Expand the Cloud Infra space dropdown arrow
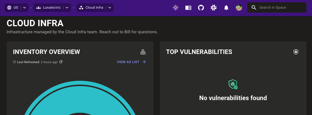 click(x=110, y=8)
